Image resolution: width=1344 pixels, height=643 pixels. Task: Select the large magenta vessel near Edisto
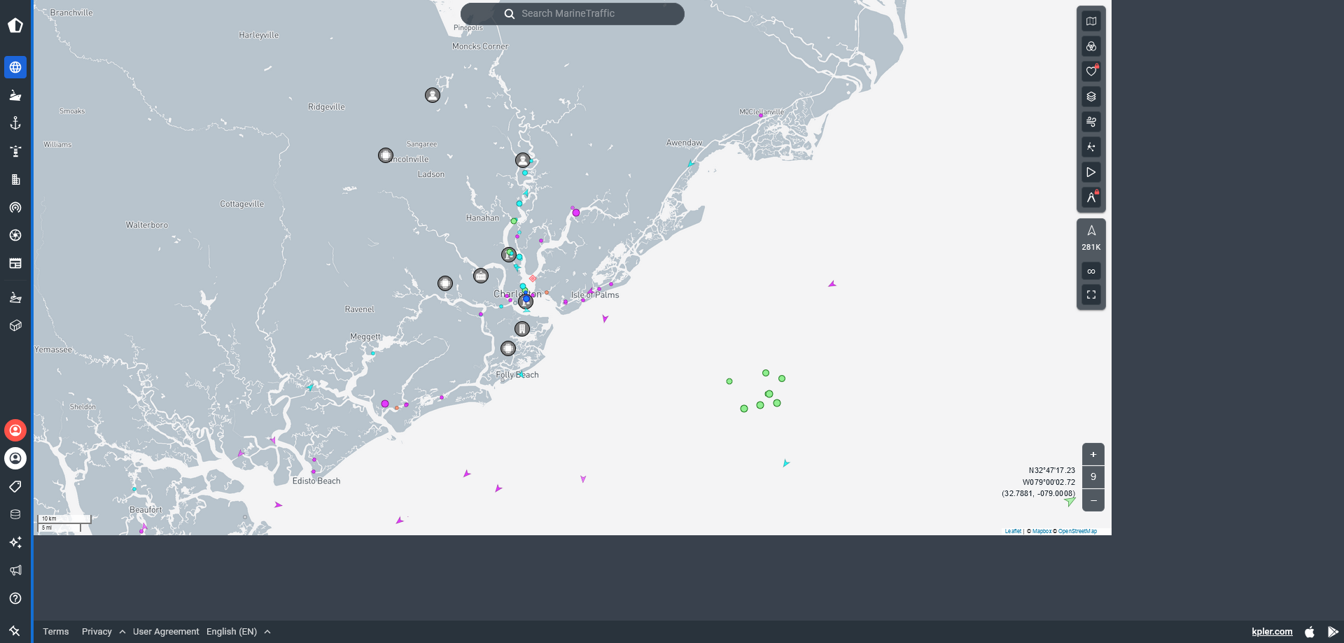coord(385,404)
